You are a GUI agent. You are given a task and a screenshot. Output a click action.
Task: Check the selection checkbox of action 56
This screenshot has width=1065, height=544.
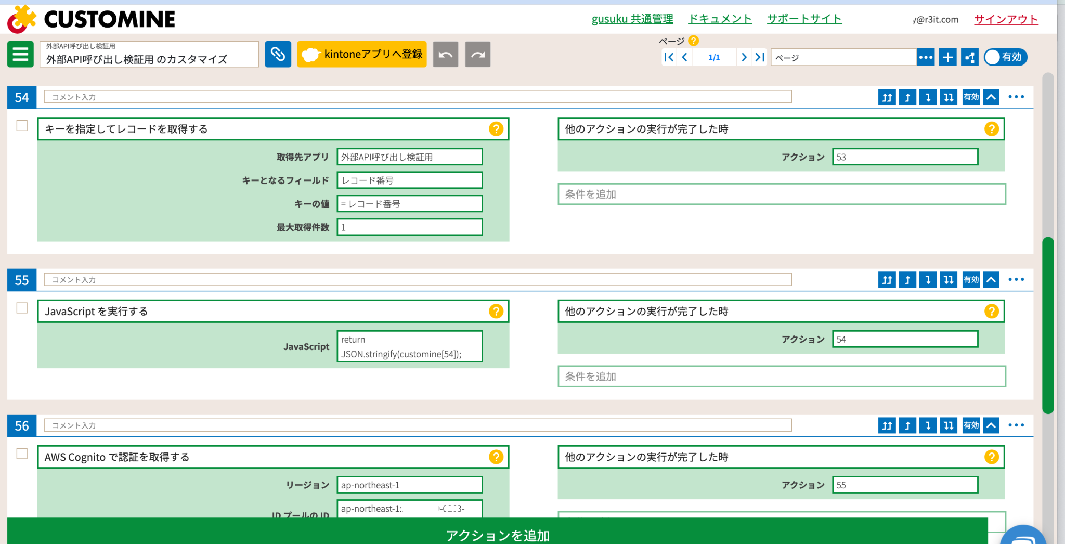coord(21,454)
